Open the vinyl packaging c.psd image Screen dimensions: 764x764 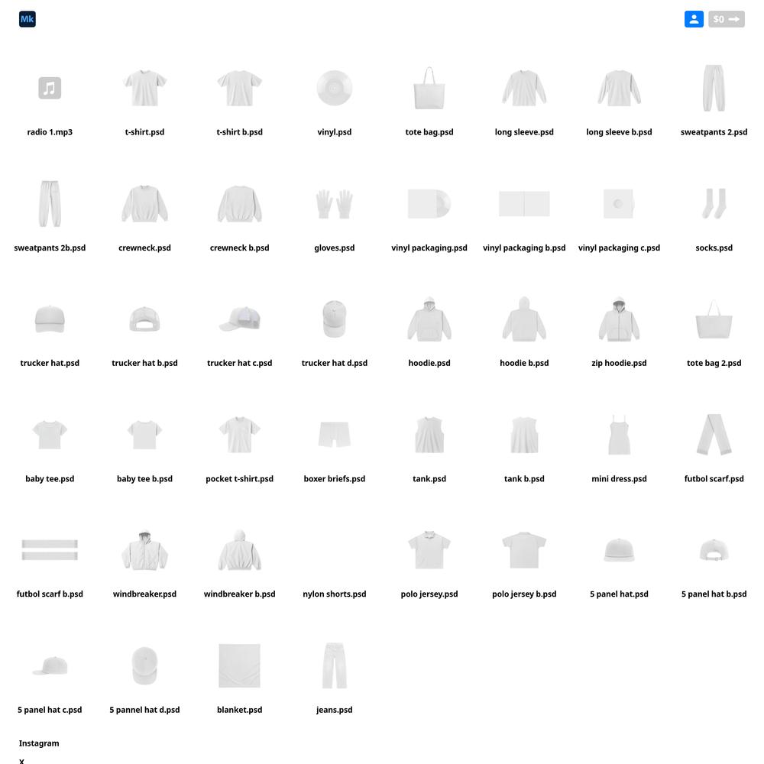pos(619,204)
